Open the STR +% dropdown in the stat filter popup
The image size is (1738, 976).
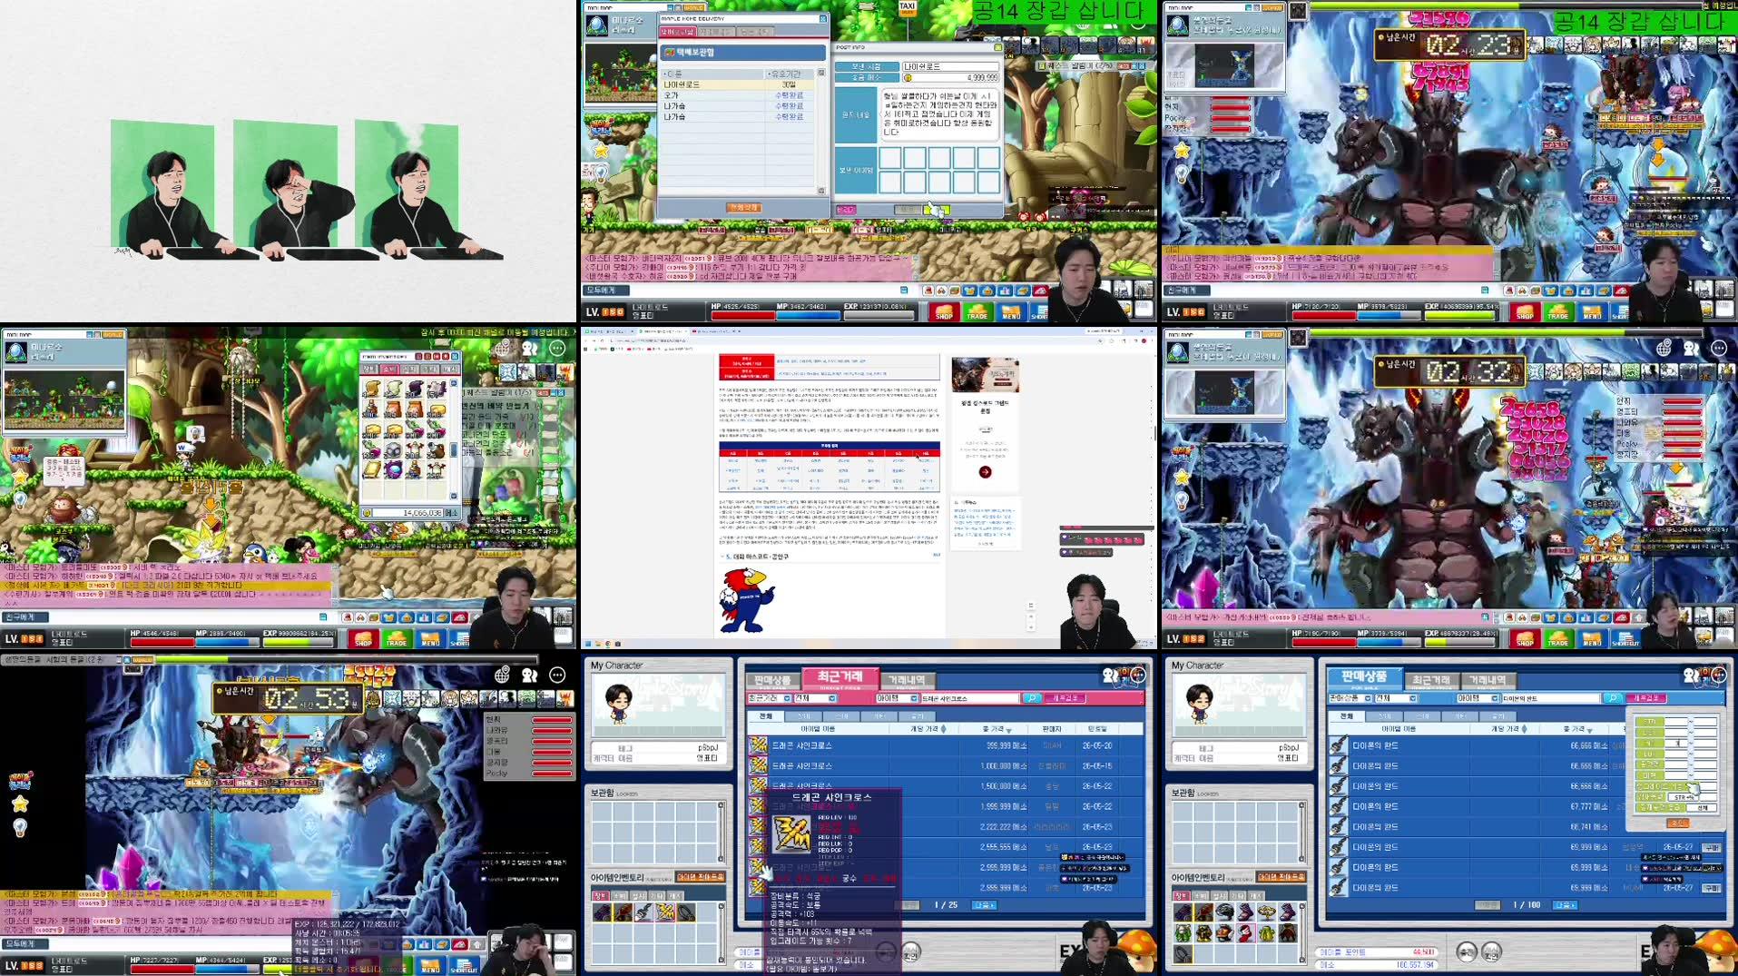coord(1684,797)
